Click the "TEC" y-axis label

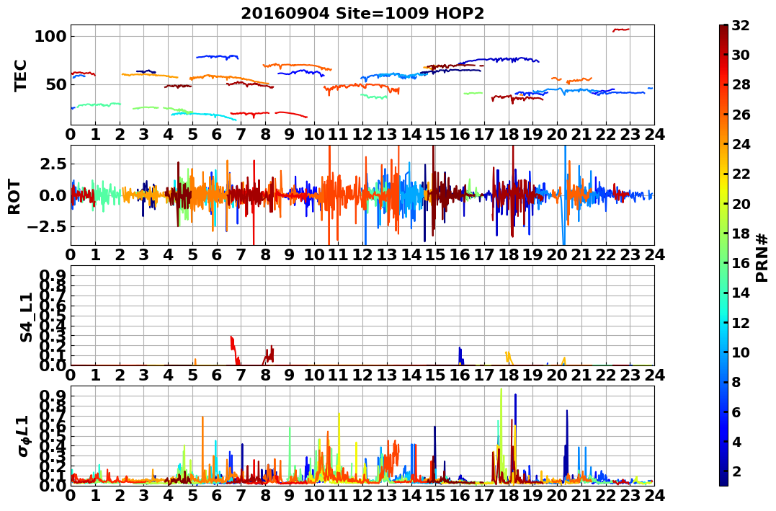(19, 75)
